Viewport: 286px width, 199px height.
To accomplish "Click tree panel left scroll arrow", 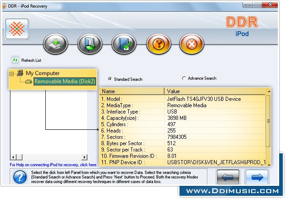I will point(13,157).
